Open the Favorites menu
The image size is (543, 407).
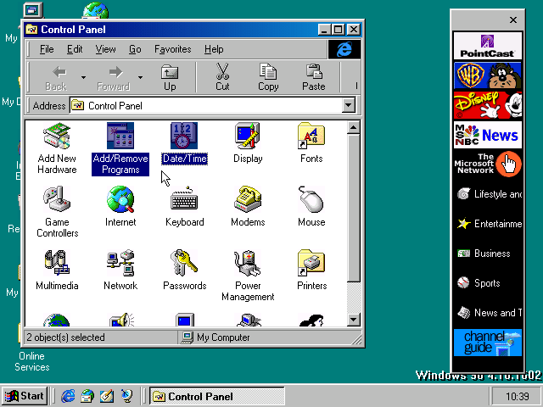tap(172, 49)
